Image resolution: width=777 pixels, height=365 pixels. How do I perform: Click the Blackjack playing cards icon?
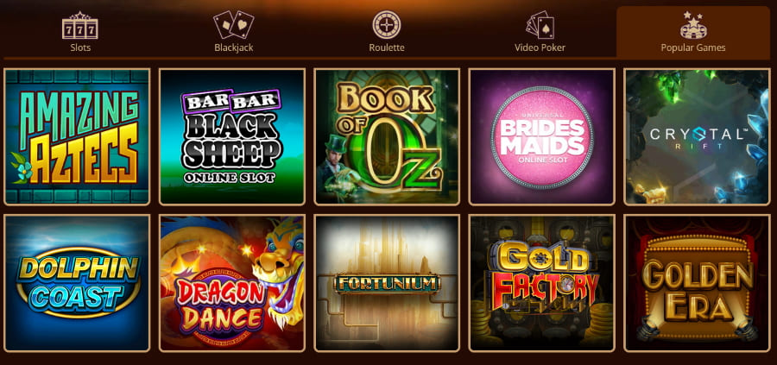tap(233, 25)
